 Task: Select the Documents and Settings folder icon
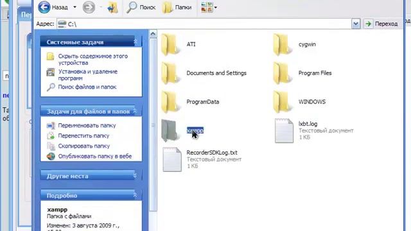point(171,73)
